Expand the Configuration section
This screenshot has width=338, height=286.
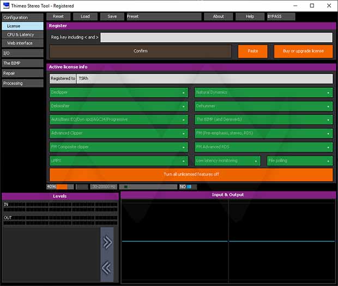click(x=23, y=17)
